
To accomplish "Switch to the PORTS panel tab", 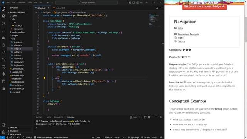I will [x=48, y=117].
